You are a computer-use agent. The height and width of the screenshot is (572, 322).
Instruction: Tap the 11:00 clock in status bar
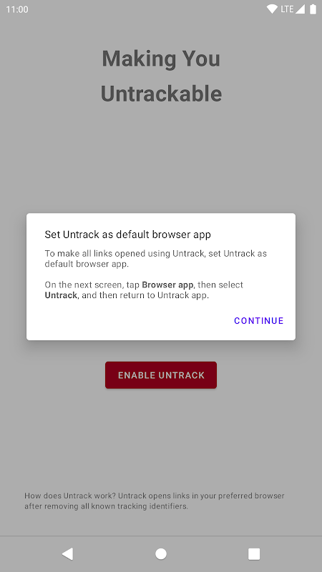pos(17,9)
